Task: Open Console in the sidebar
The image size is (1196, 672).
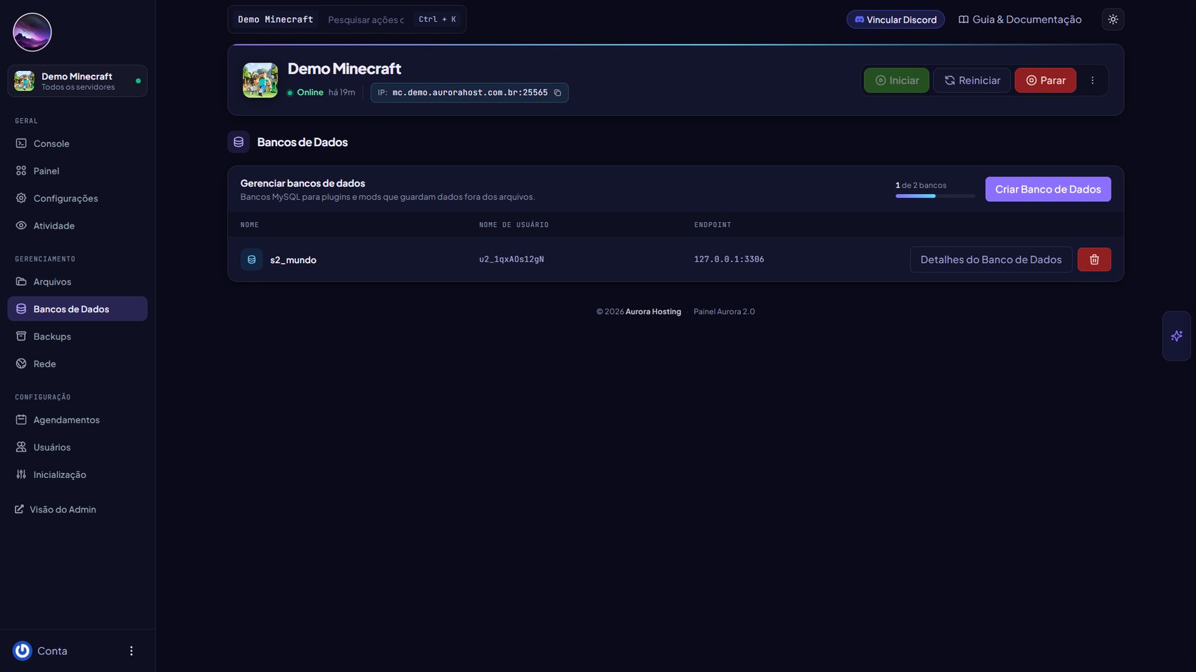Action: coord(77,143)
